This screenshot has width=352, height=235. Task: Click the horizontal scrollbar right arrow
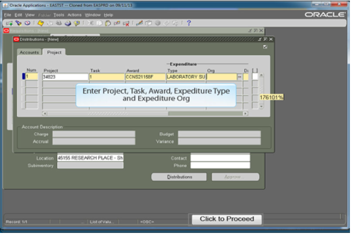245,114
